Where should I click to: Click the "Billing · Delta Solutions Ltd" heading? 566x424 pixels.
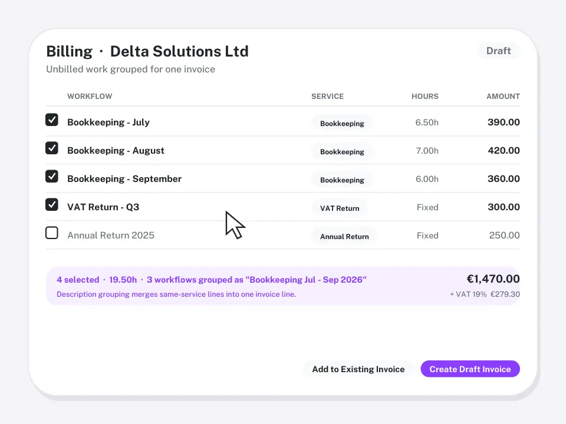pyautogui.click(x=147, y=51)
